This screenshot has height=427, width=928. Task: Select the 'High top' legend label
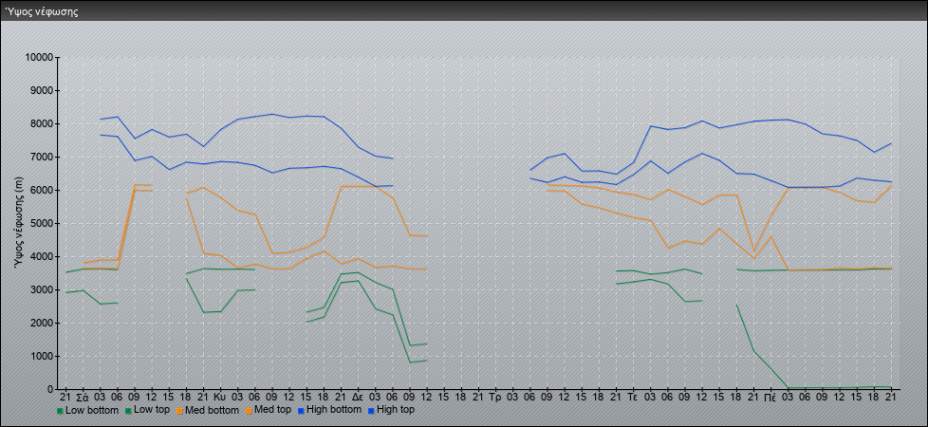point(396,410)
